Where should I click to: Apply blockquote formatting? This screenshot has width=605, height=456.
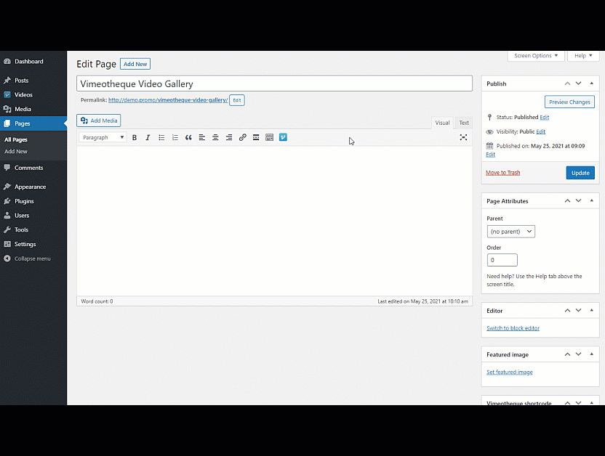188,137
